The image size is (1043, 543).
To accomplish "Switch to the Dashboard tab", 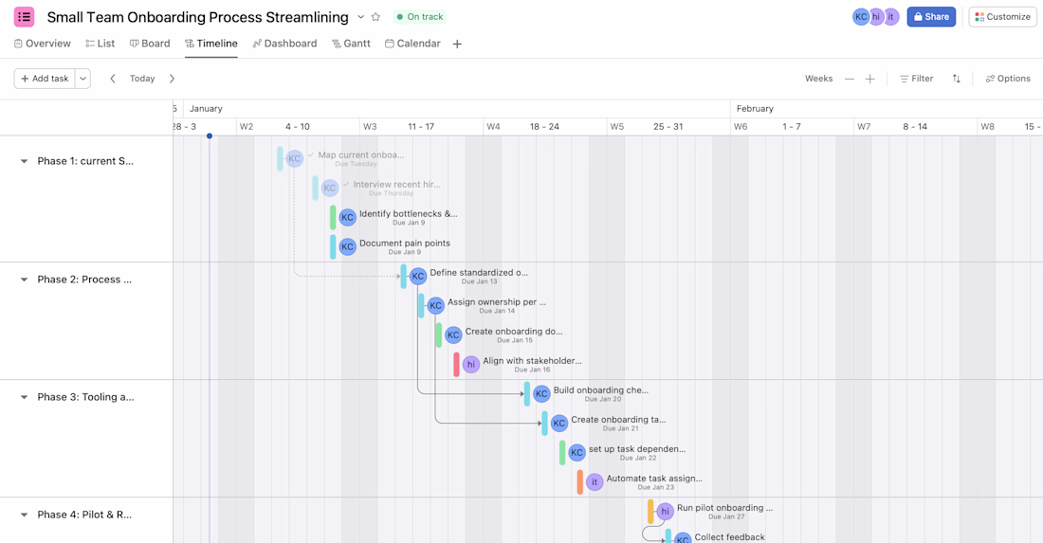I will [284, 44].
